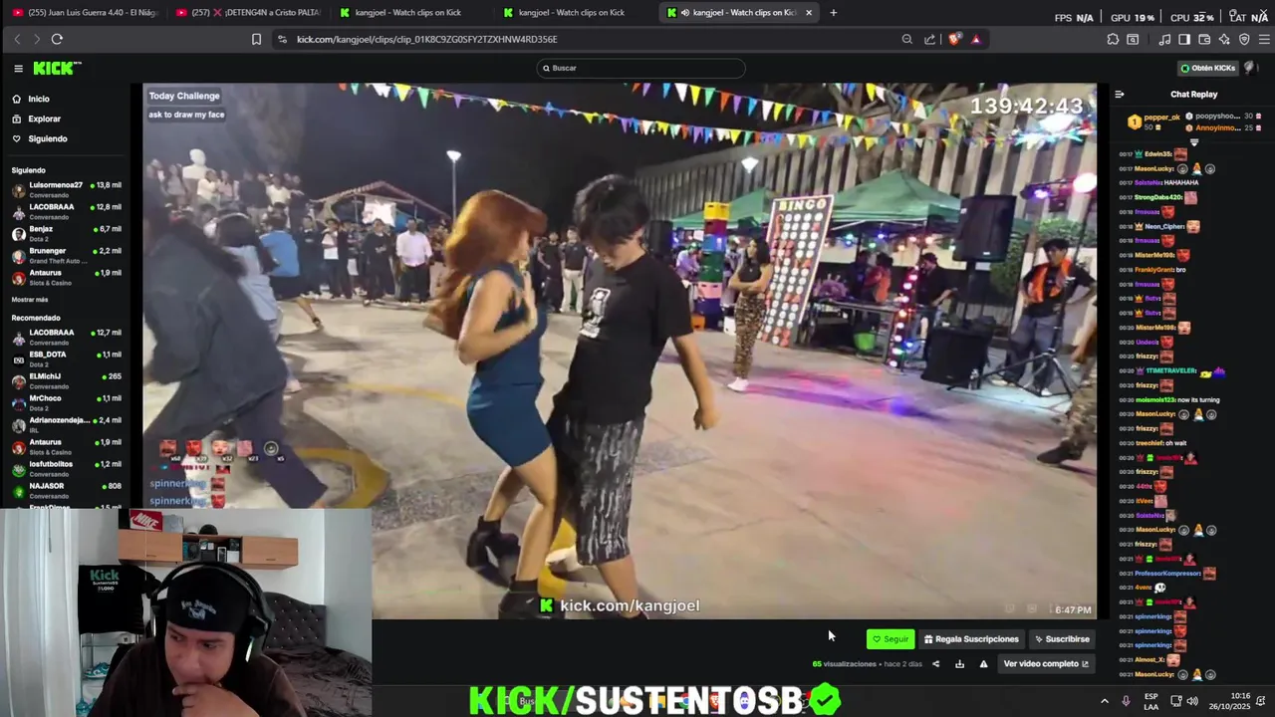Open Brave Shields lion icon
Viewport: 1275px width, 717px height.
click(x=954, y=39)
